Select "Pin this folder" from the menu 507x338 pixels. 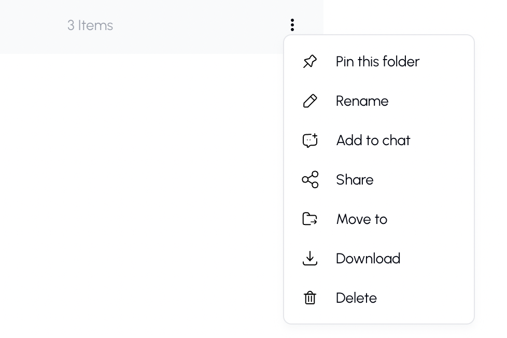coord(377,61)
